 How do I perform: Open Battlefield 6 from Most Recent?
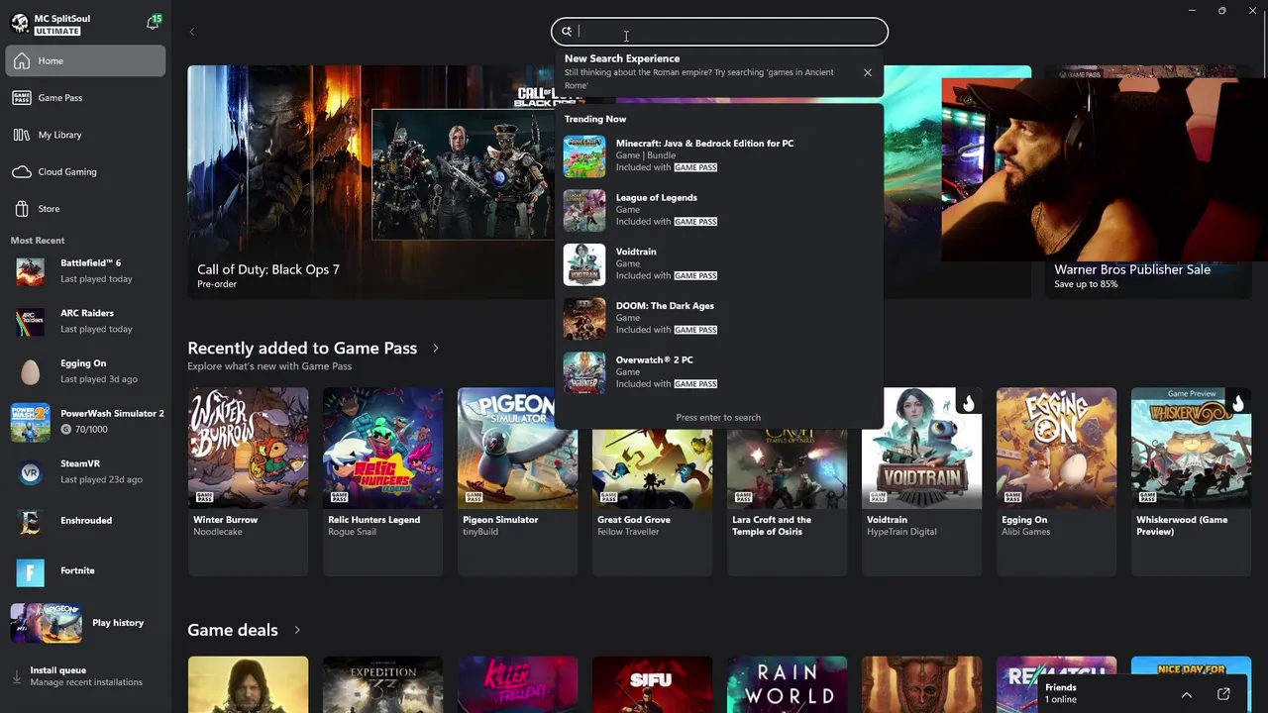85,270
